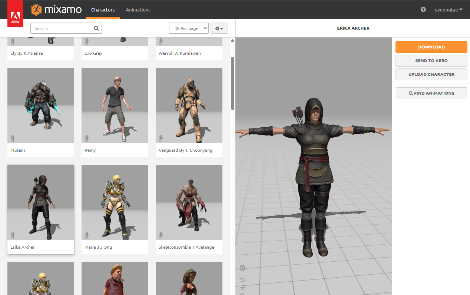
Task: Click the character type icon on Skeletonzombie card
Action: coord(161,235)
